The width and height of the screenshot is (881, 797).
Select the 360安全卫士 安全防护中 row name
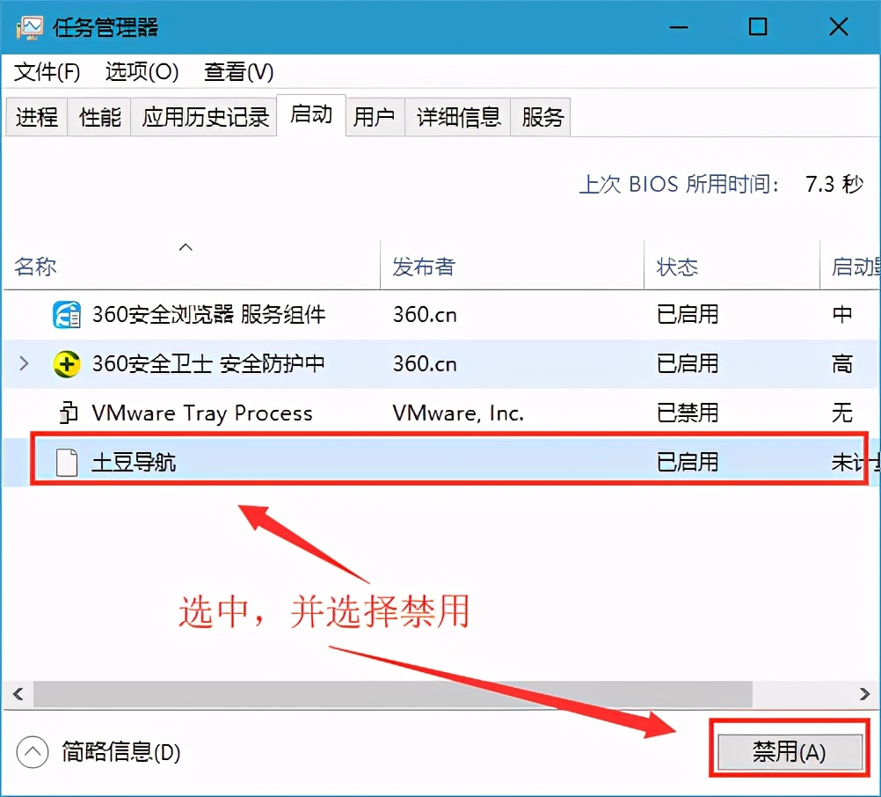coord(208,364)
